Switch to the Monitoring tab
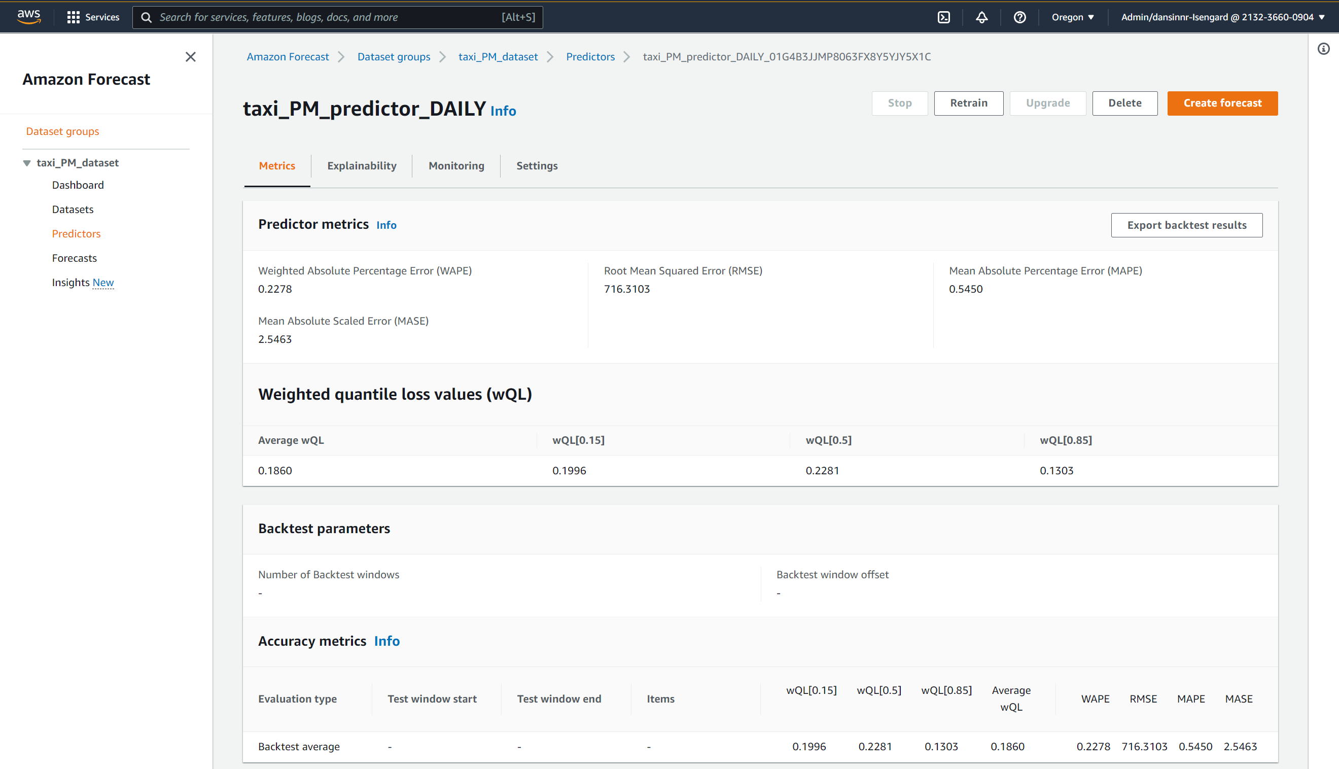Image resolution: width=1339 pixels, height=769 pixels. click(x=456, y=166)
